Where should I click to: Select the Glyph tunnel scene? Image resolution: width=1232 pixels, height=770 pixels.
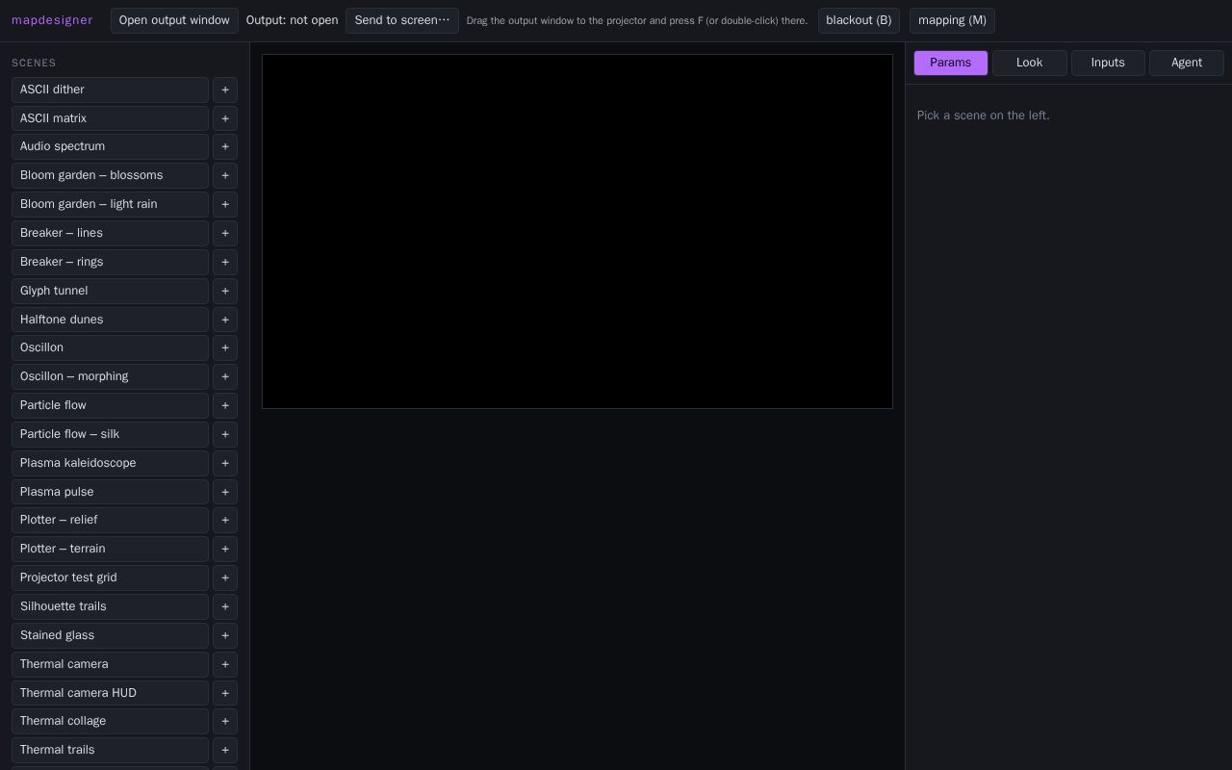coord(110,291)
